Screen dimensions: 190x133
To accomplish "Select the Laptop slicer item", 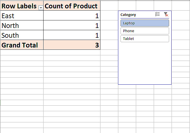I will 145,23.
